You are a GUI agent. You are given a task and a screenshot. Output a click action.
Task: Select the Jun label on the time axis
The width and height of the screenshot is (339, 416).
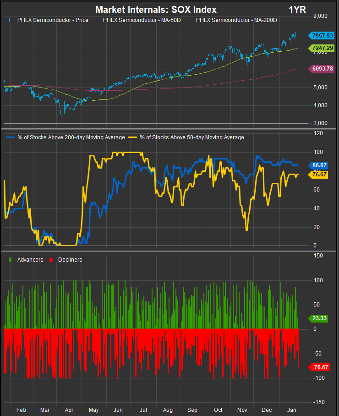pyautogui.click(x=118, y=409)
